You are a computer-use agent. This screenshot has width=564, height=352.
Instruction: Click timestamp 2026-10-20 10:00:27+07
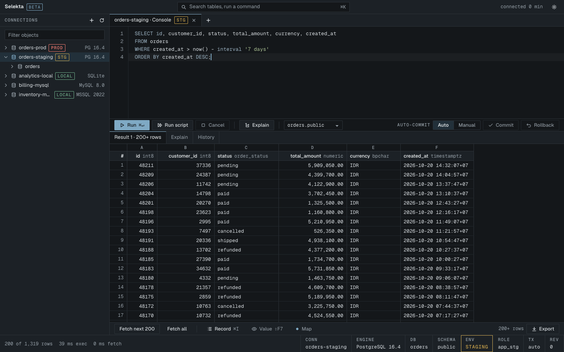[437, 259]
